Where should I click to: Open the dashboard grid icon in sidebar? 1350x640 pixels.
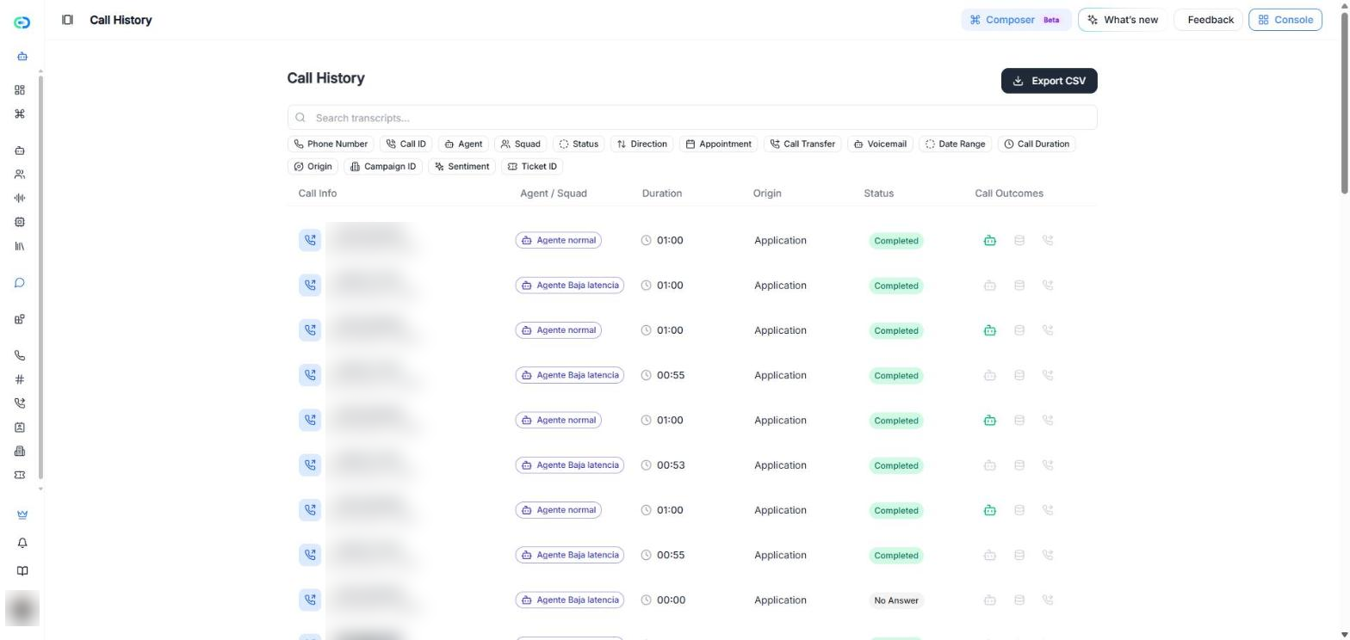20,90
